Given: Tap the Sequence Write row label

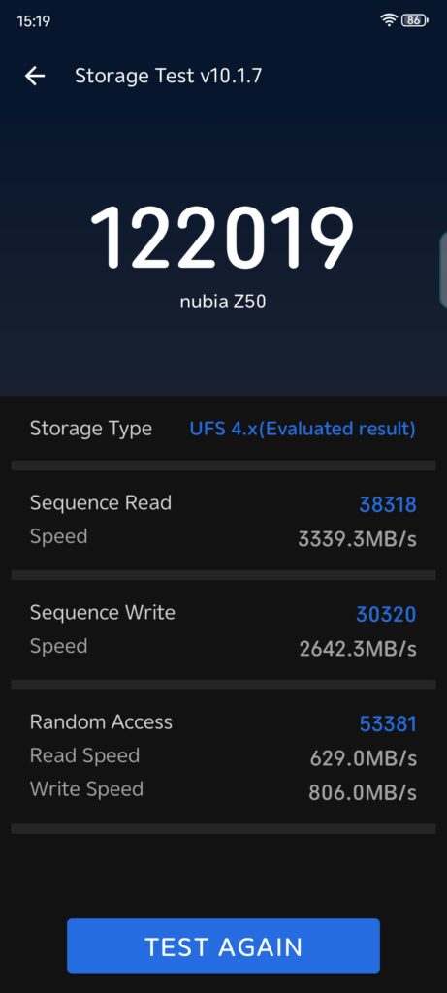Looking at the screenshot, I should (103, 613).
